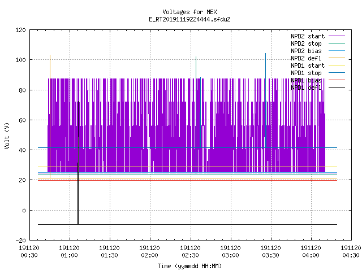Click the 'NPD2 defl' legend label
The height and width of the screenshot is (271, 362).
[306, 58]
